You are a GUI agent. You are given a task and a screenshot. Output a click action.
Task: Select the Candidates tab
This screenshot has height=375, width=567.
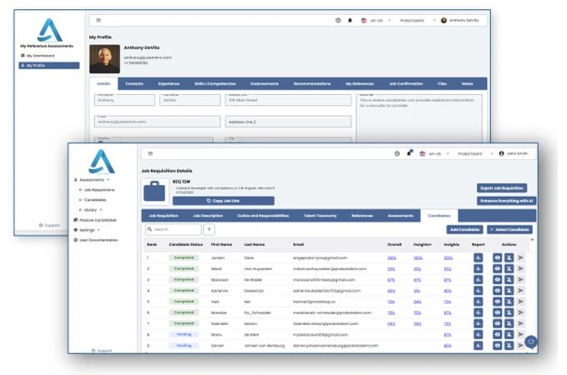439,216
